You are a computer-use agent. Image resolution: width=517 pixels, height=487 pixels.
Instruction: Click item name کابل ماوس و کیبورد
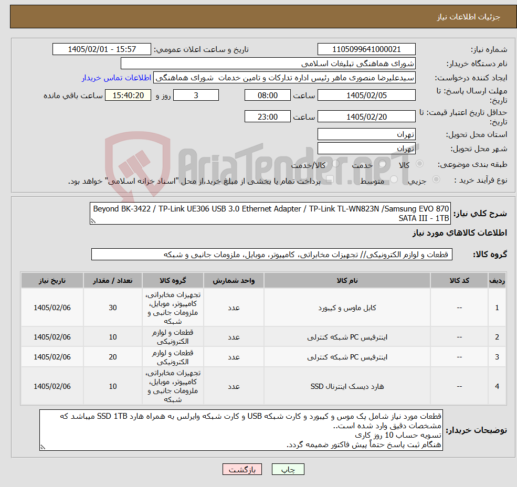[x=347, y=308]
